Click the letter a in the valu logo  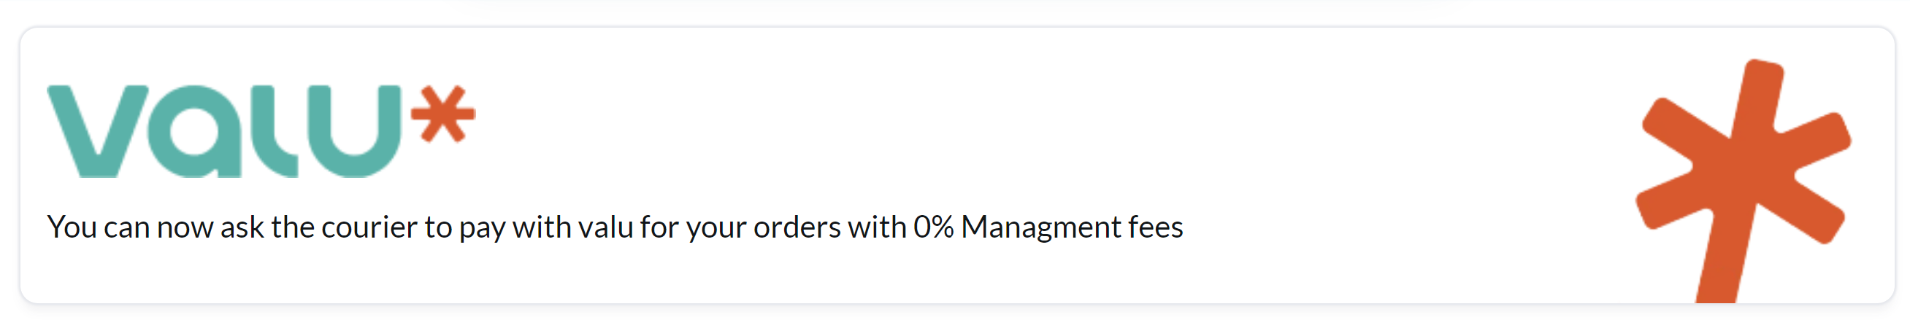(195, 131)
